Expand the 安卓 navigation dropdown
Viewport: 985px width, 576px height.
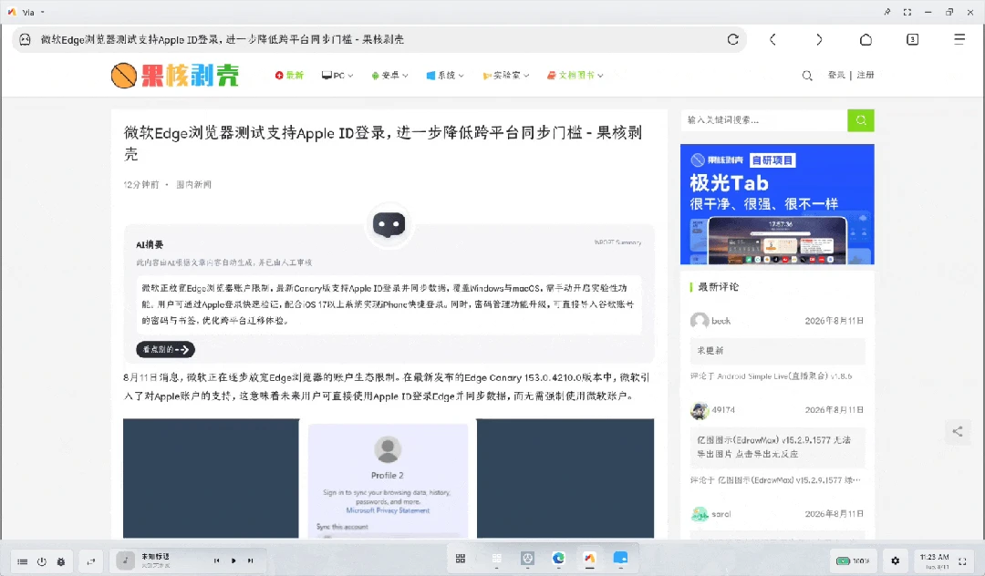(389, 76)
